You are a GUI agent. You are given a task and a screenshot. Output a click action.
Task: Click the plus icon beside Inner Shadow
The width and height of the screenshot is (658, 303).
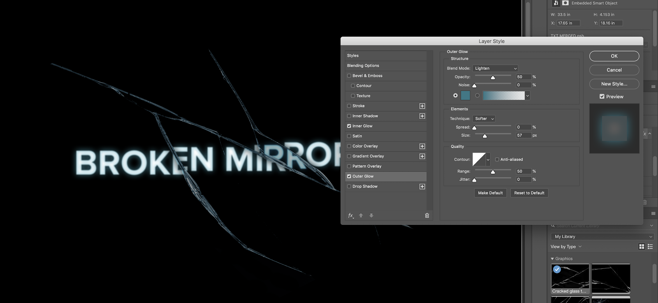422,116
